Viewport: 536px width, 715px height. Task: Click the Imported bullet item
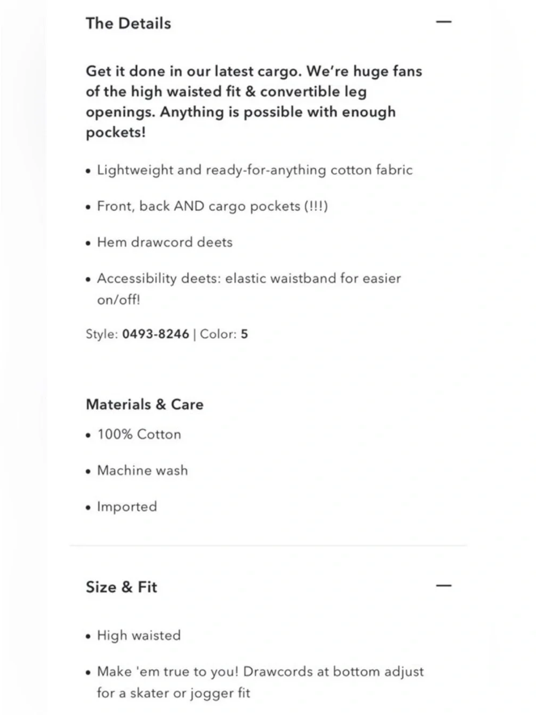[x=122, y=506]
